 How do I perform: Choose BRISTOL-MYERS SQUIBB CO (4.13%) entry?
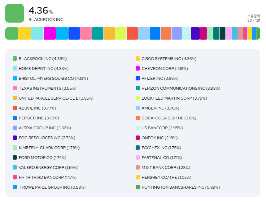tap(50, 79)
